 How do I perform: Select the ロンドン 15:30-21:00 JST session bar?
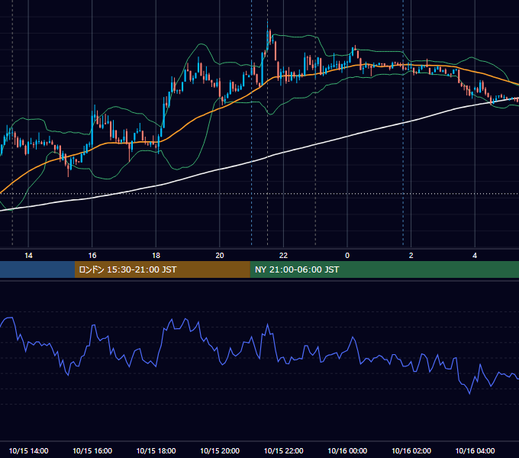pyautogui.click(x=162, y=269)
